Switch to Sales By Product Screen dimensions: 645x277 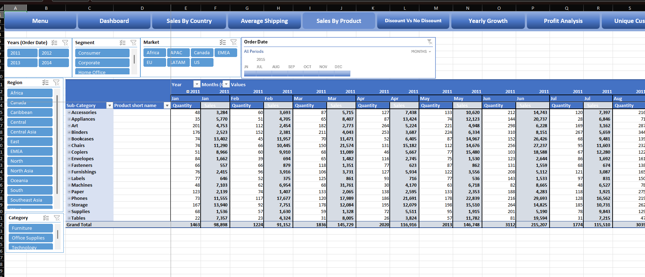pyautogui.click(x=339, y=21)
